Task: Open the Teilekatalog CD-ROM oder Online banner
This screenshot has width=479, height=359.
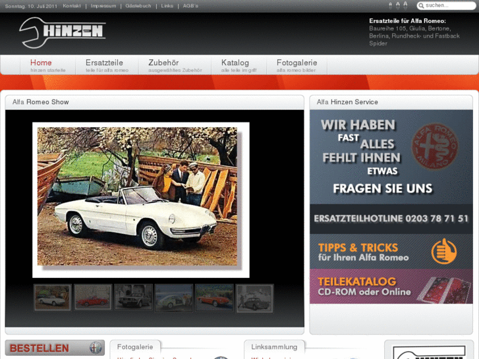Action: coord(391,287)
